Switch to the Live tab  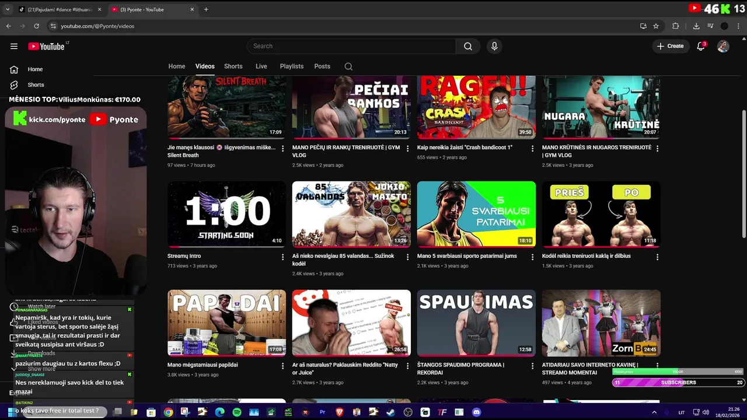coord(261,66)
